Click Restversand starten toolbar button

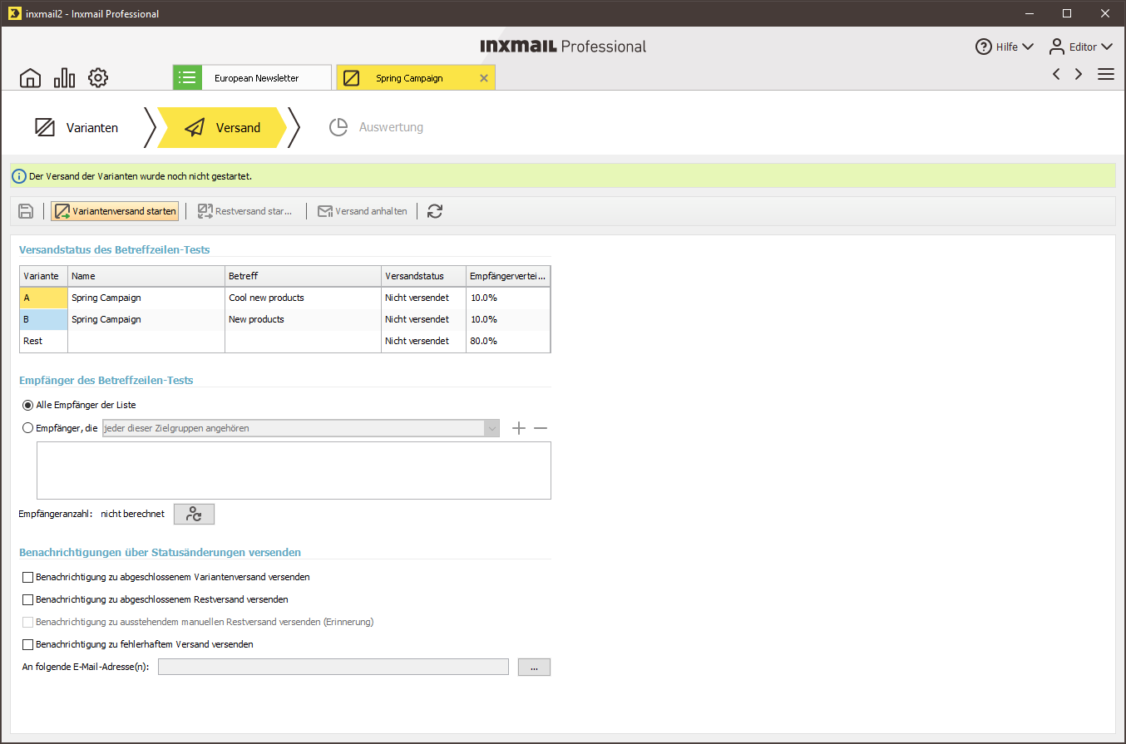245,211
